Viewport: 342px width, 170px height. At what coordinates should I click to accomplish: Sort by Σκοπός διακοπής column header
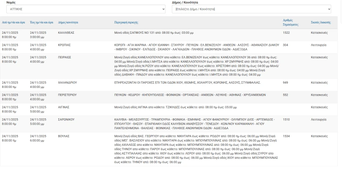pyautogui.click(x=321, y=22)
